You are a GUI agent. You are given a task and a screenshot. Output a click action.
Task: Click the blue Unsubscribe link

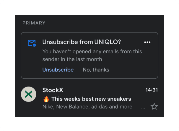(x=58, y=70)
